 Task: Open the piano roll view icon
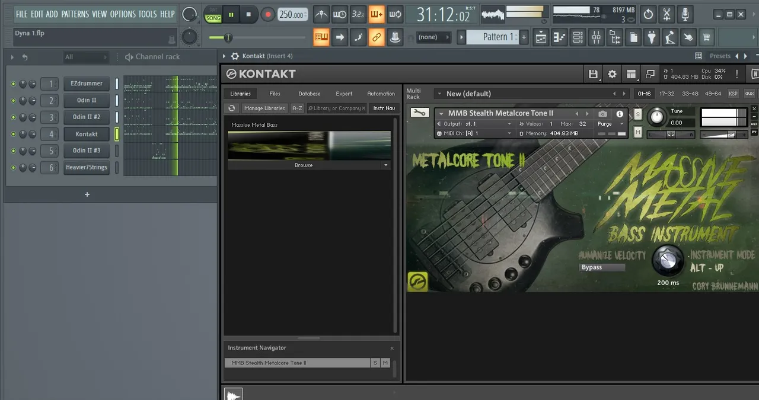(x=559, y=37)
